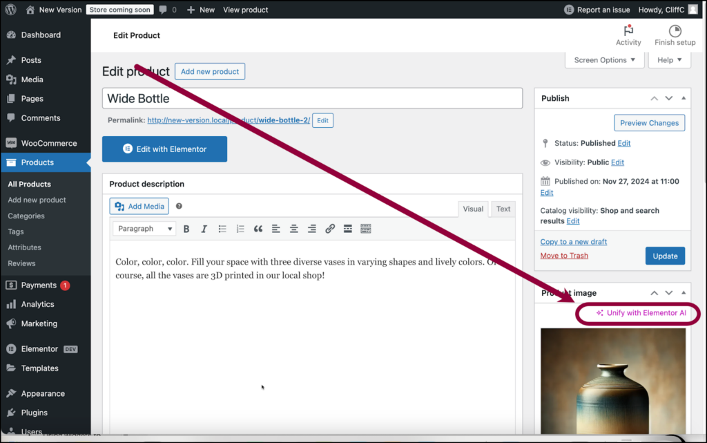Open Comments from the admin bar
707x443 pixels.
point(166,9)
